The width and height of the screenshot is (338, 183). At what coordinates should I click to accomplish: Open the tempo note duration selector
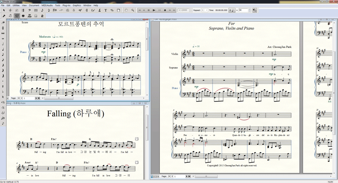tap(232, 10)
